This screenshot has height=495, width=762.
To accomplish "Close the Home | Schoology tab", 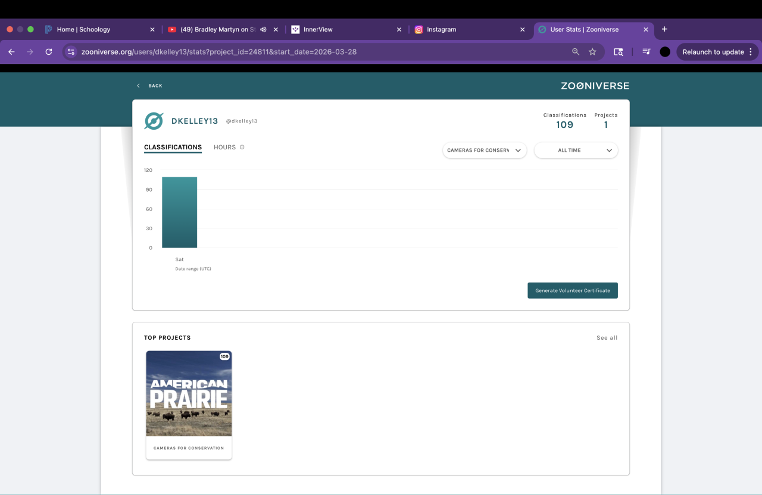I will (152, 29).
